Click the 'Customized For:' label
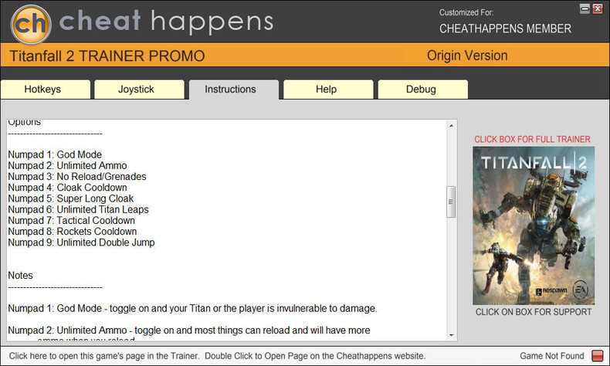The height and width of the screenshot is (366, 610). 466,12
